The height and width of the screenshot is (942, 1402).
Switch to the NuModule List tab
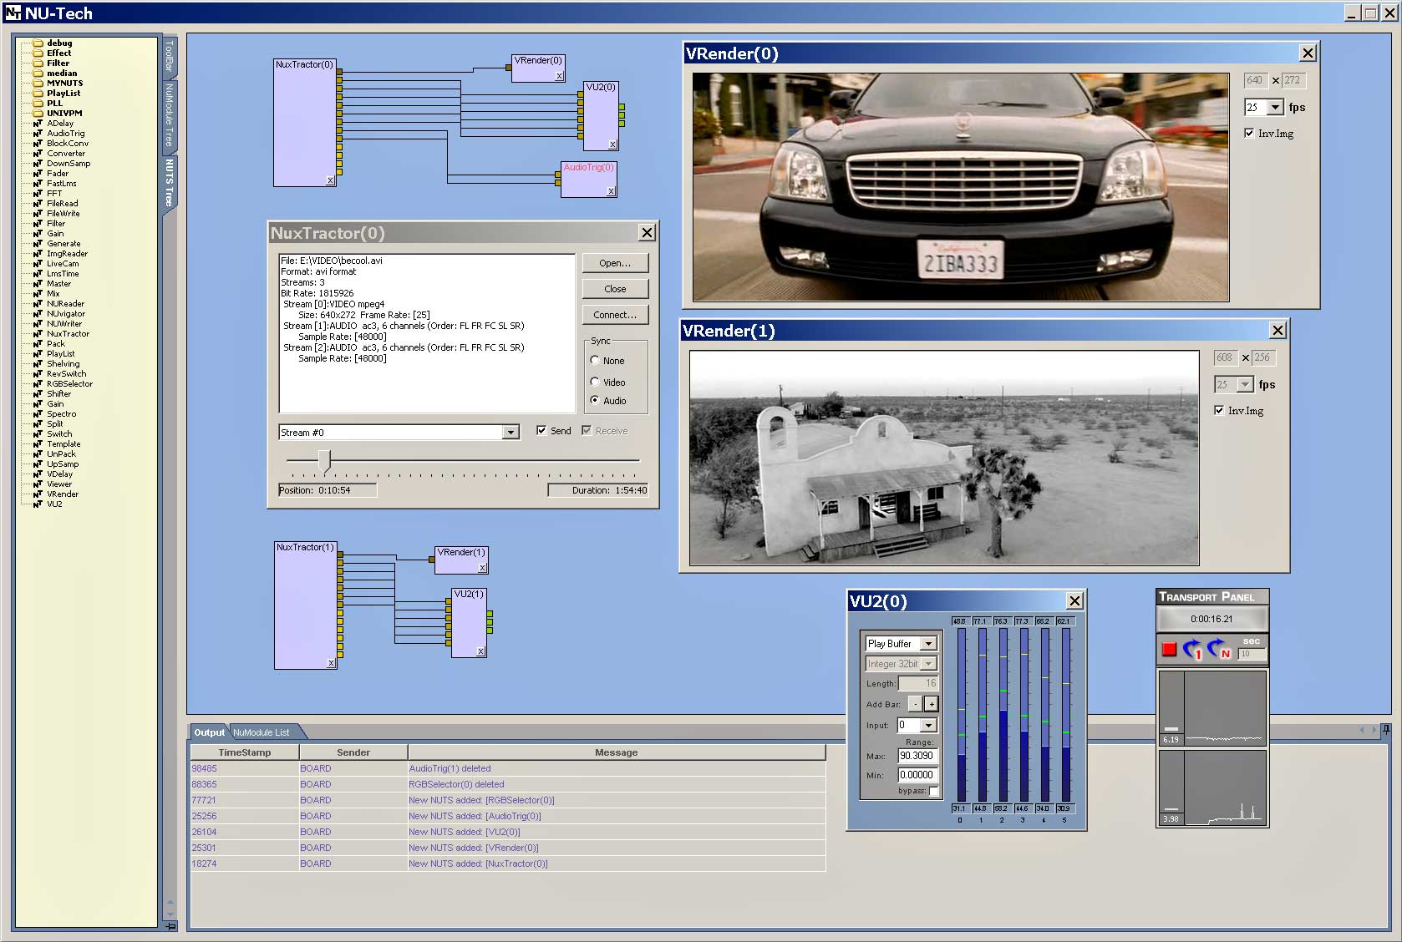coord(262,732)
